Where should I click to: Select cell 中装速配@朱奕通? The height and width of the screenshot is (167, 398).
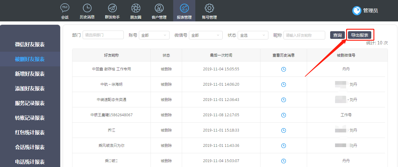tap(111, 100)
